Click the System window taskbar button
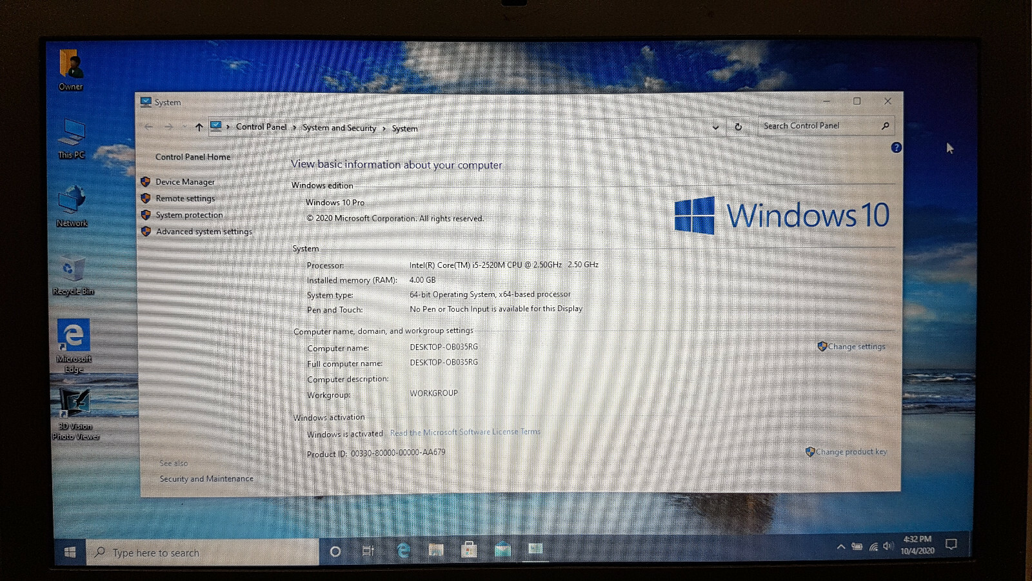 [x=535, y=549]
